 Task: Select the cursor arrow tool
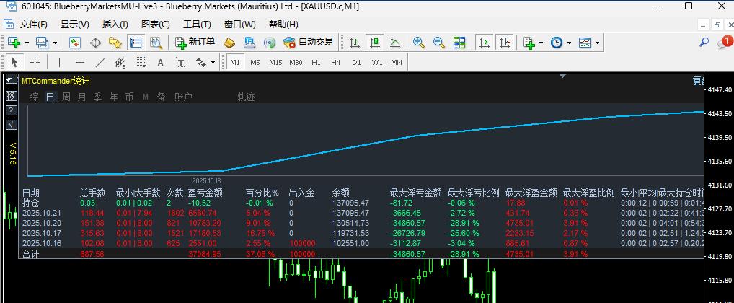point(14,62)
